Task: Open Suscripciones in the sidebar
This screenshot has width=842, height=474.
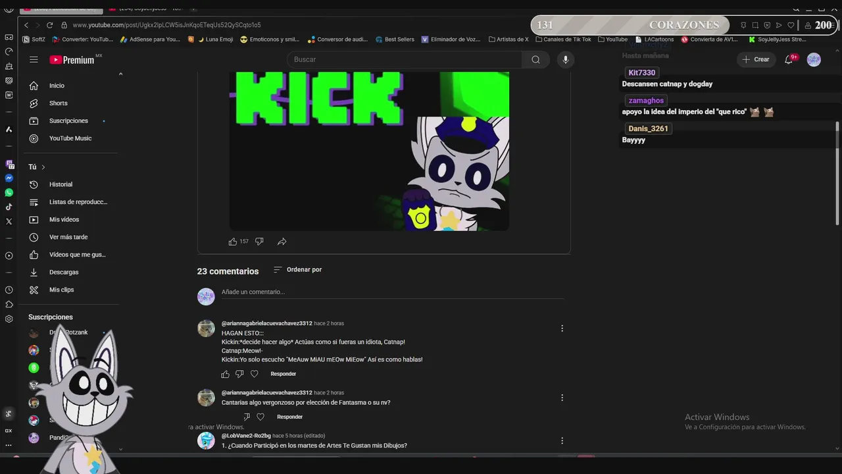Action: click(69, 121)
